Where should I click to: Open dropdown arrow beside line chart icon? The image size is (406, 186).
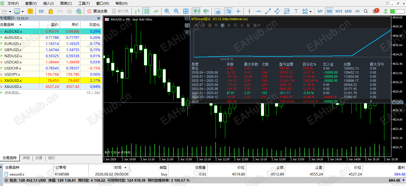10,11
